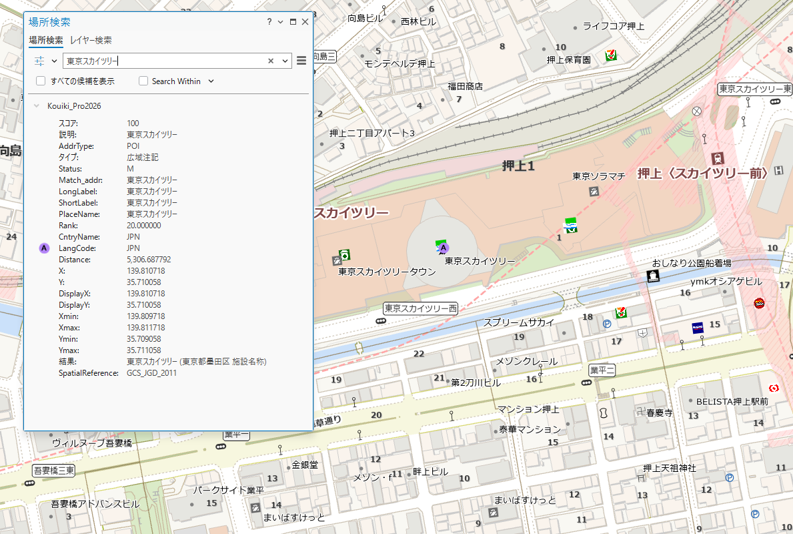Screen dimensions: 793x534
Task: Click the 7-Eleven icon near スプリームサカイ
Action: click(621, 312)
